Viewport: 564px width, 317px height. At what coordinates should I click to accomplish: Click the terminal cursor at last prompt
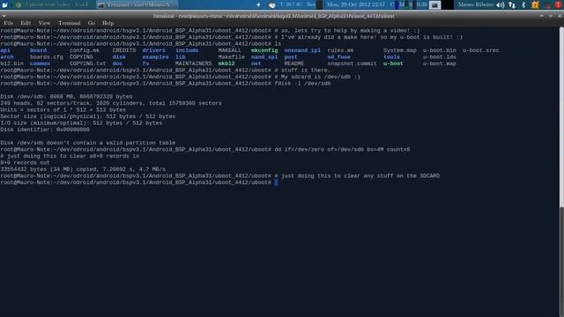coord(276,182)
